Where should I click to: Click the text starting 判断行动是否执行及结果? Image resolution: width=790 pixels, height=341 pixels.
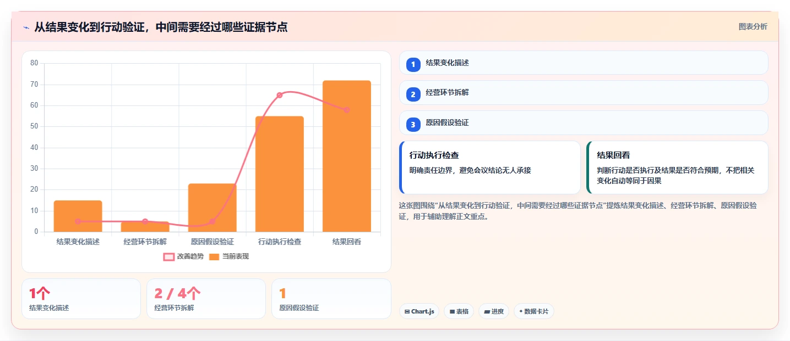pyautogui.click(x=675, y=176)
